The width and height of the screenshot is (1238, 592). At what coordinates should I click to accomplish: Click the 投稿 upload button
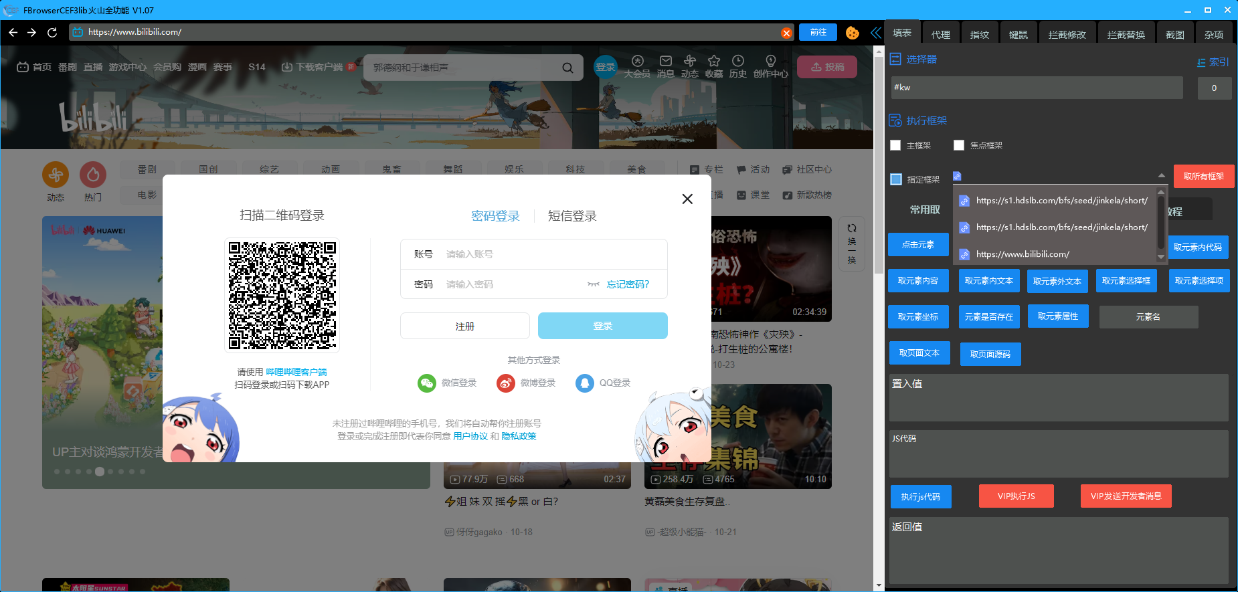coord(827,67)
